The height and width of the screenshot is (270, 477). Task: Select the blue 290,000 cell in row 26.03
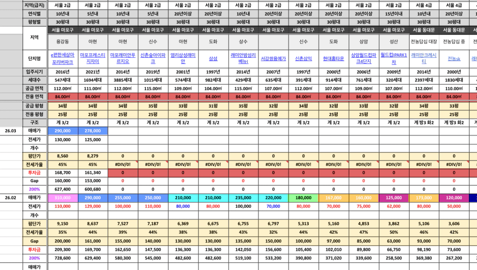63,131
